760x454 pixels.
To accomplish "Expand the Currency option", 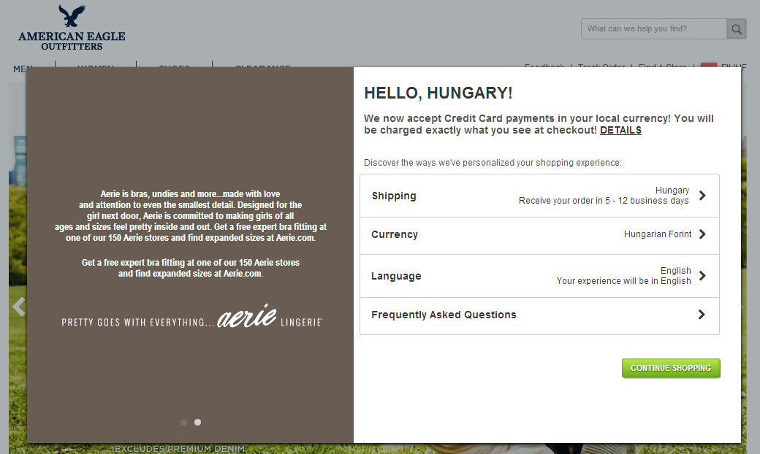I will click(539, 235).
